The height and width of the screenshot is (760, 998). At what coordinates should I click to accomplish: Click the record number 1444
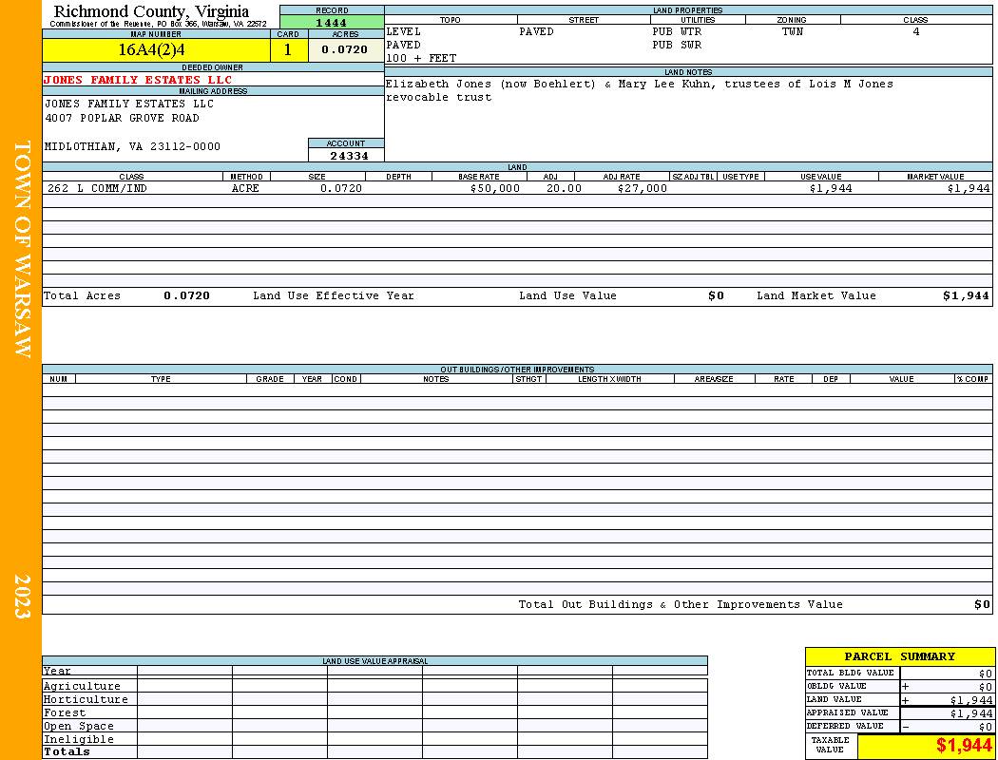pyautogui.click(x=331, y=23)
